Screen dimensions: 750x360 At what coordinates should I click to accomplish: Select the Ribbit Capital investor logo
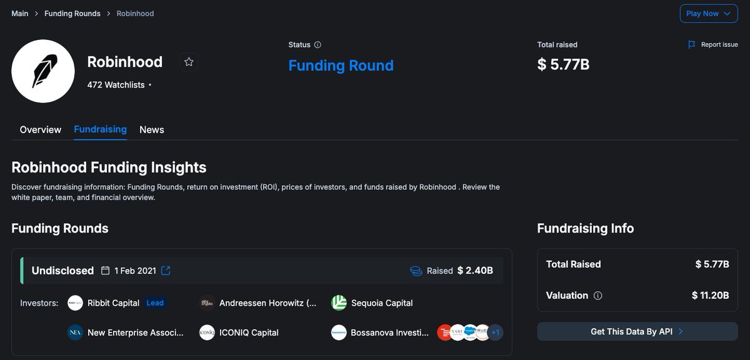pos(74,302)
